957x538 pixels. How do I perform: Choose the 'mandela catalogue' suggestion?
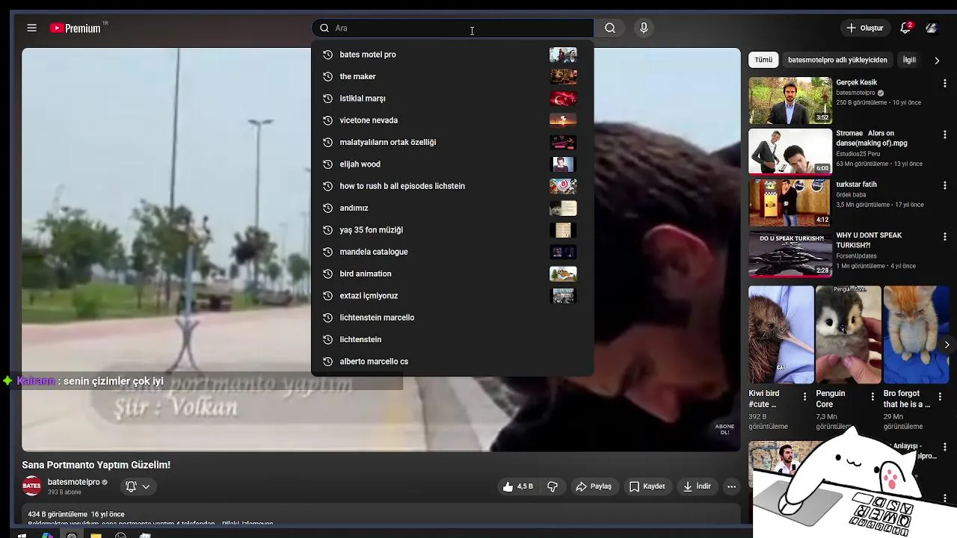[x=452, y=252]
